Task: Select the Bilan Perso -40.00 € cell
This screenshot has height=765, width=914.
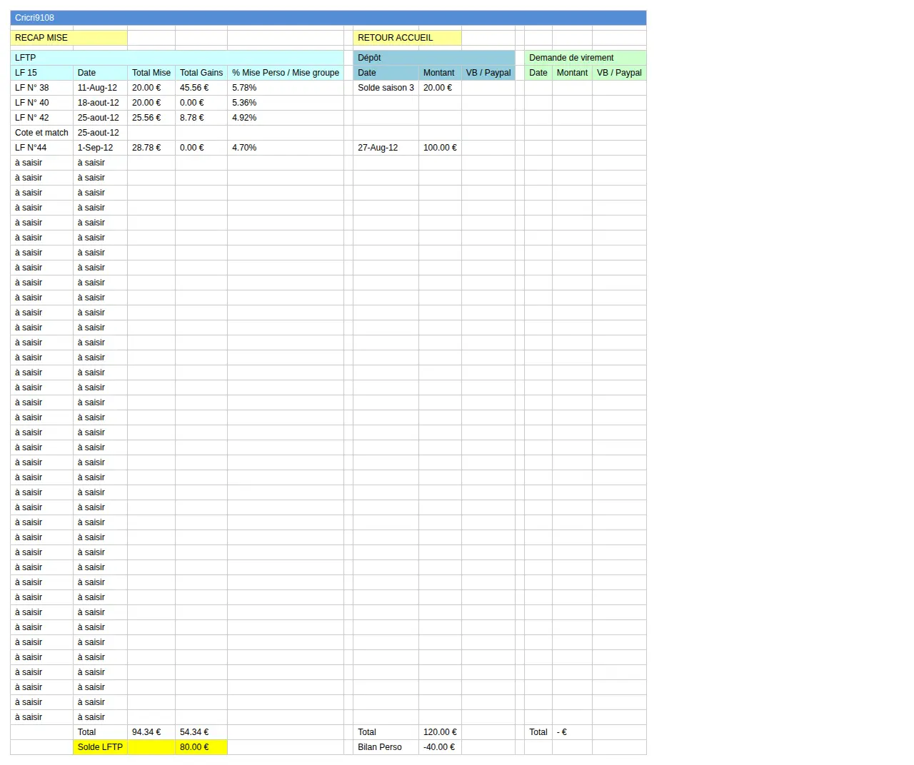Action: 440,747
